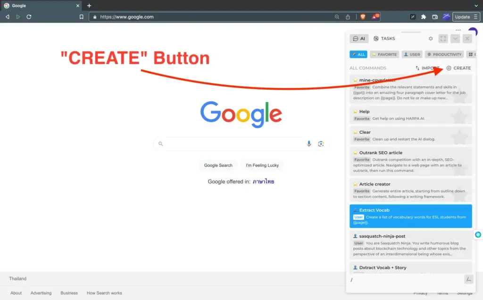Expand HARPA panel to fullscreen

(443, 39)
